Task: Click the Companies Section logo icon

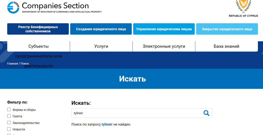Action: click(13, 7)
